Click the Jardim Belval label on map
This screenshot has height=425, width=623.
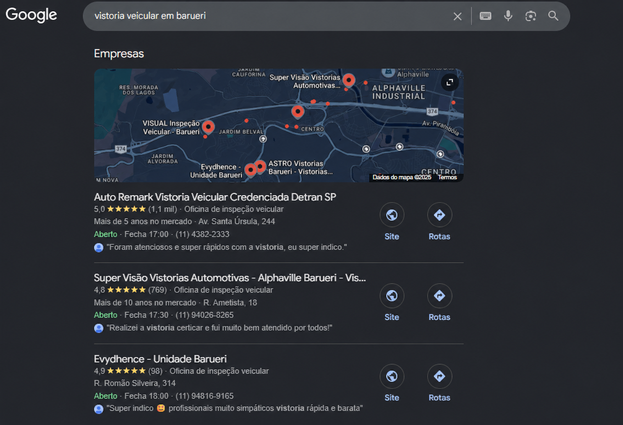click(x=241, y=132)
